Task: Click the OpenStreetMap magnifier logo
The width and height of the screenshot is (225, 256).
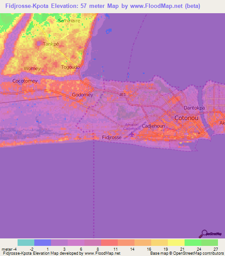Action: [x=210, y=234]
